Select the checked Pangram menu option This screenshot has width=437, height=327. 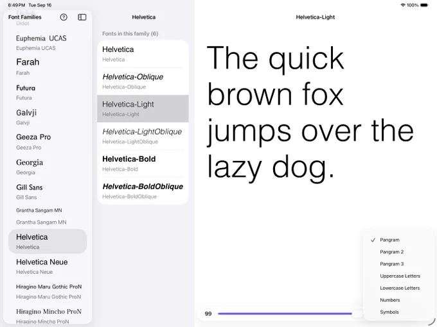point(399,240)
